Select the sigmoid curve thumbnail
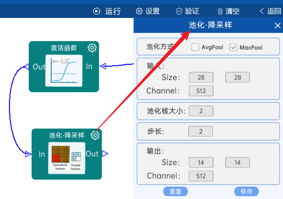 coord(64,70)
